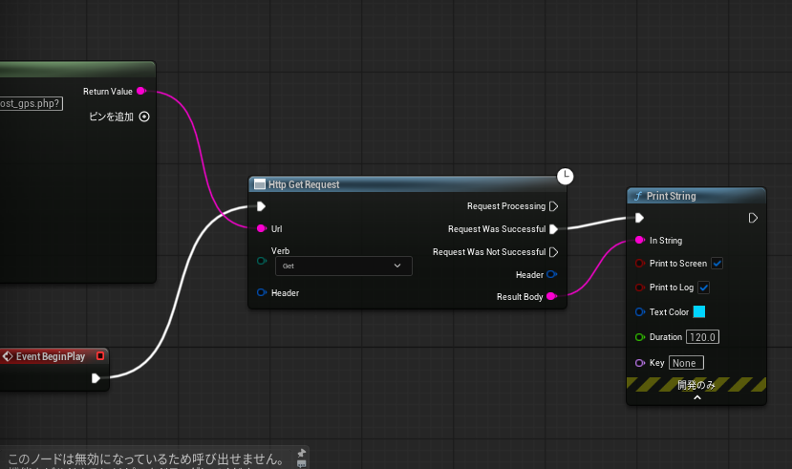Click the Duration value field
Screen dimensions: 792x469
click(703, 337)
